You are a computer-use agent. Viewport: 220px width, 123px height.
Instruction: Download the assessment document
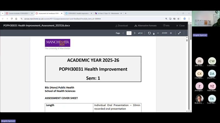[121, 26]
